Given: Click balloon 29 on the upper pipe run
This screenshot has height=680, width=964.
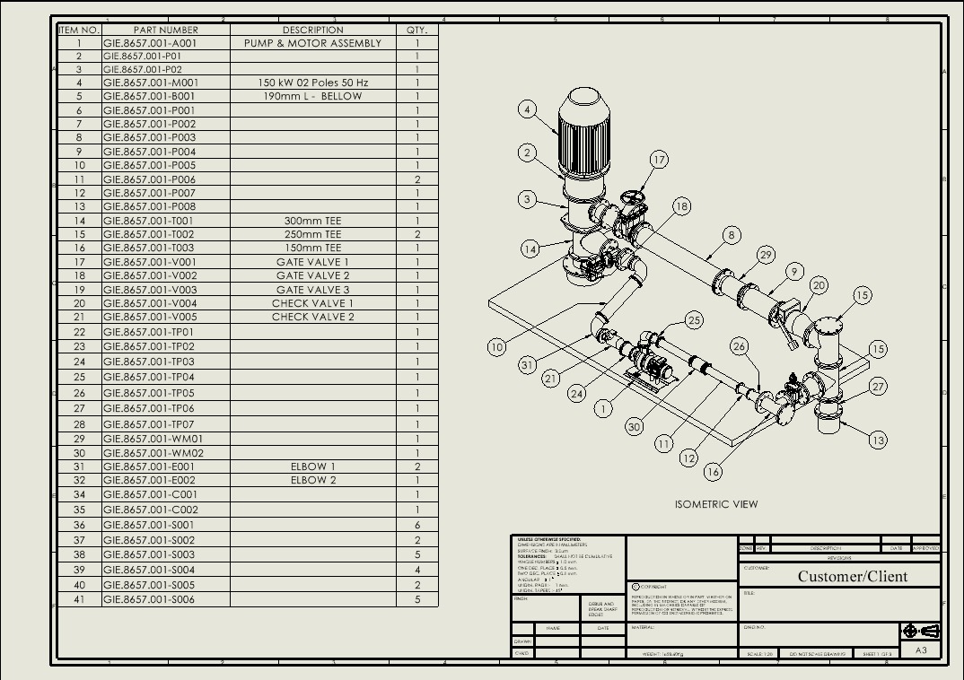Looking at the screenshot, I should (x=765, y=255).
